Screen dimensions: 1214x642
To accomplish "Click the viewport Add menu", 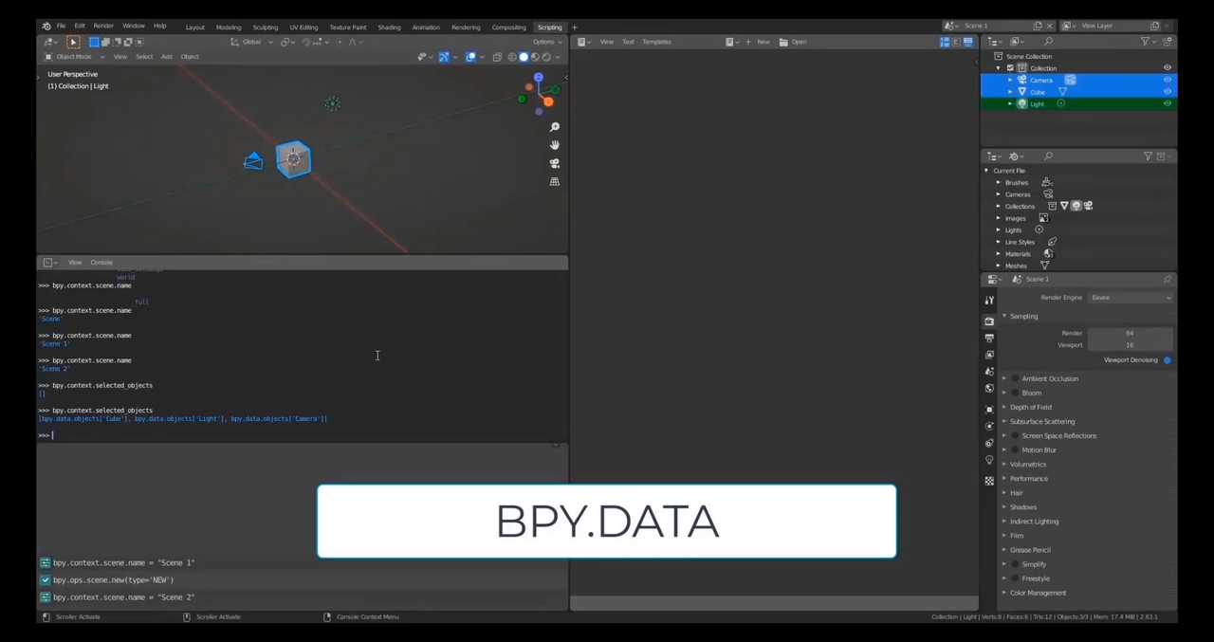I will [x=167, y=57].
